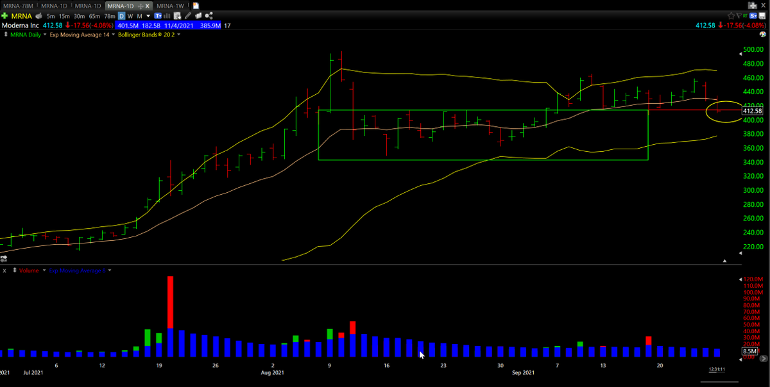Screen dimensions: 770x387
Task: Select the Daily (D) timeframe
Action: click(x=121, y=16)
